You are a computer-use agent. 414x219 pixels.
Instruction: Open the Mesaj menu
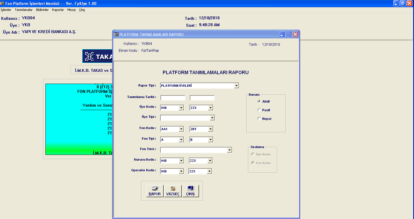(71, 10)
